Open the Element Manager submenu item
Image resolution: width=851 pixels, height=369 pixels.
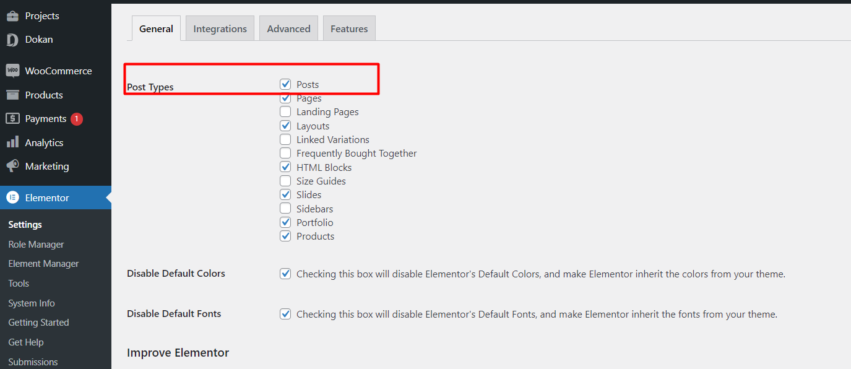(x=43, y=264)
